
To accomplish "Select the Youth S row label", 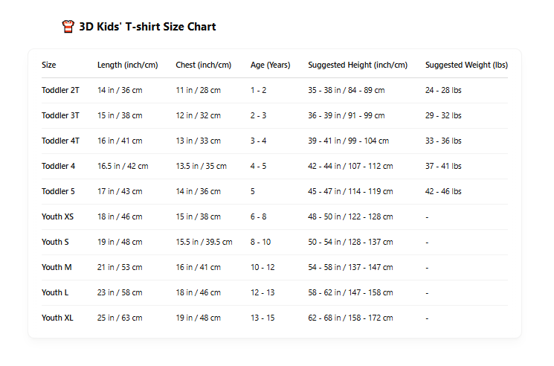I will [55, 242].
